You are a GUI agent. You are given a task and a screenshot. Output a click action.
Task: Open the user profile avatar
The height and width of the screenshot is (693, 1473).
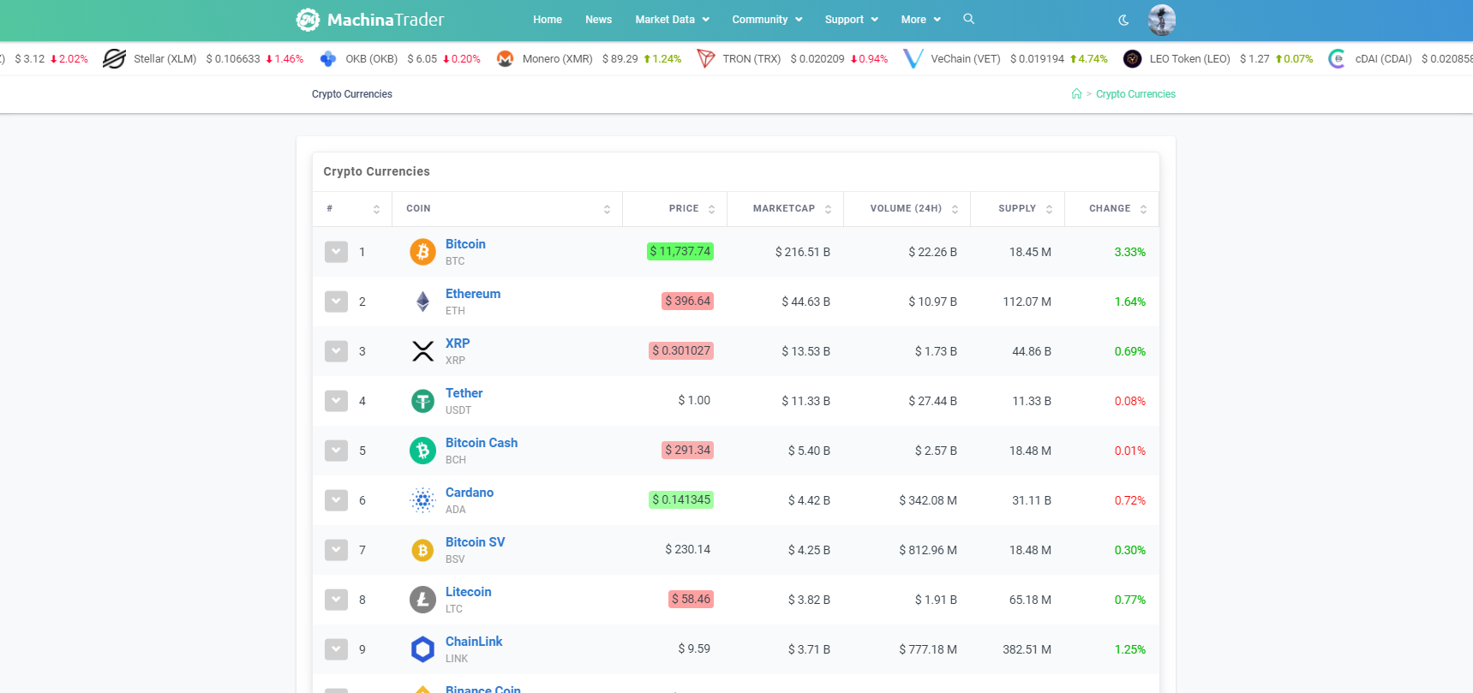[1161, 20]
